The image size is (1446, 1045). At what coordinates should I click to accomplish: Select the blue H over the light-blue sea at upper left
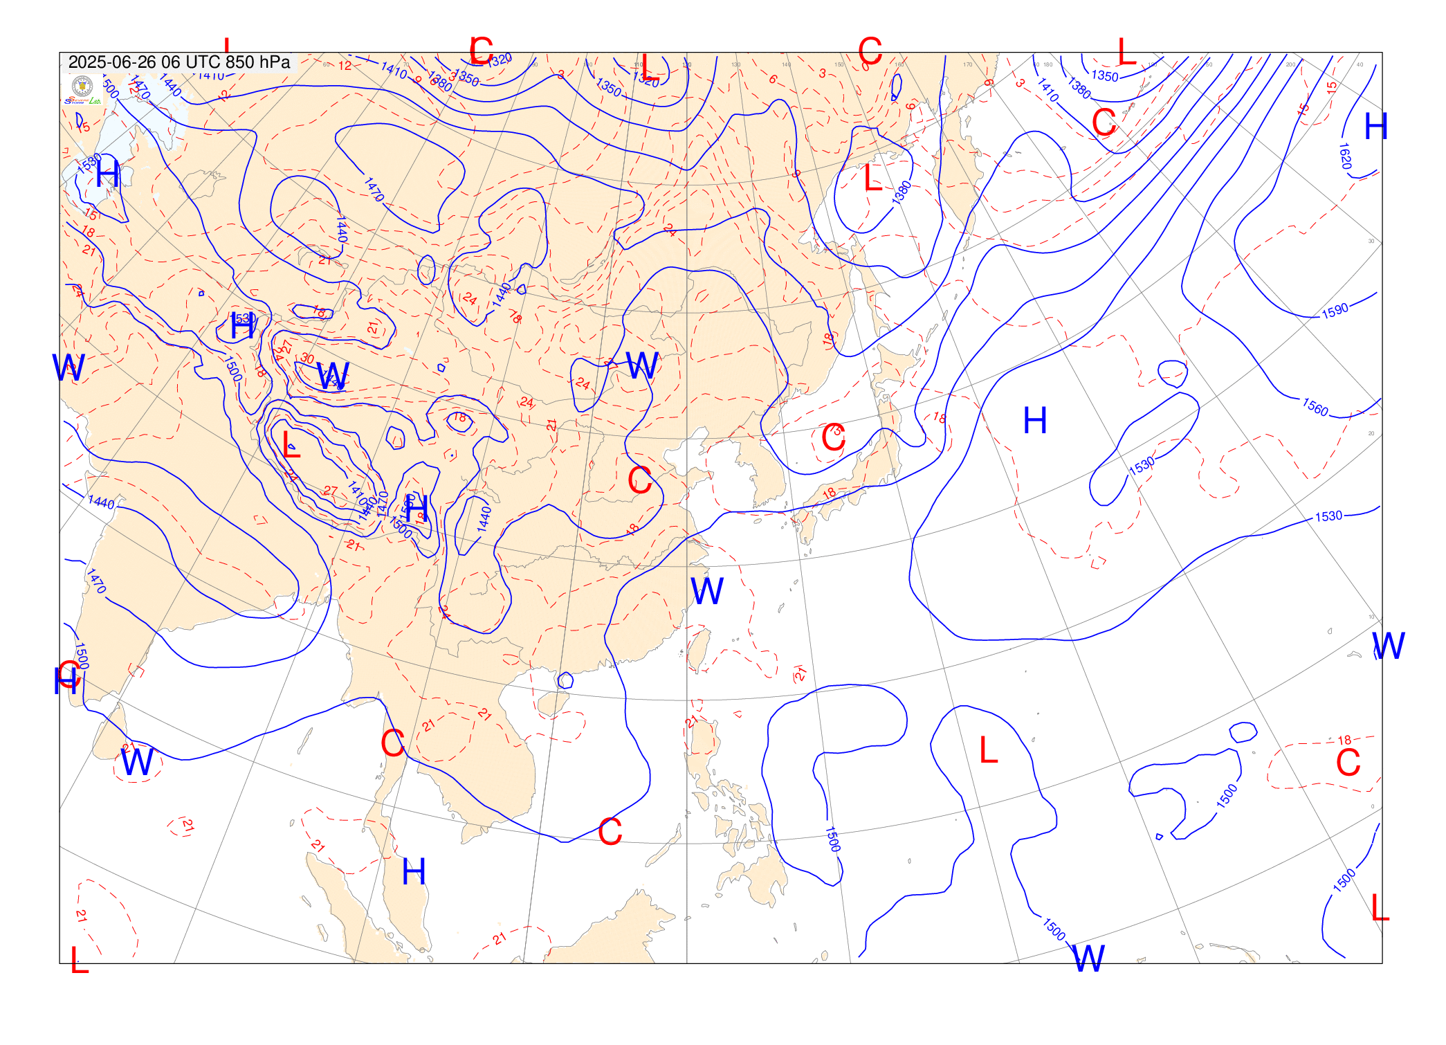pos(107,174)
